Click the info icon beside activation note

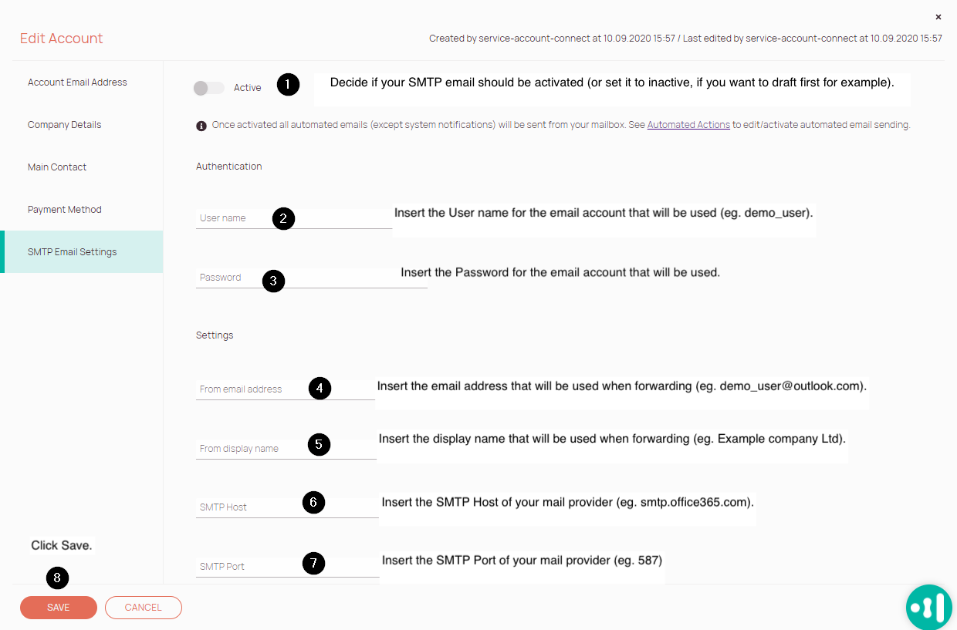[201, 125]
